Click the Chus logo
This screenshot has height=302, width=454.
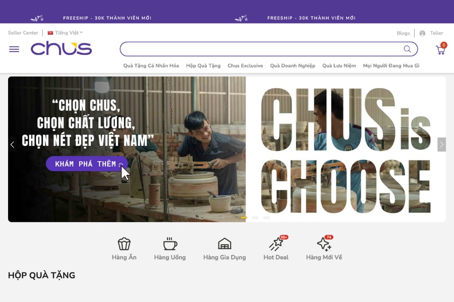[x=62, y=48]
